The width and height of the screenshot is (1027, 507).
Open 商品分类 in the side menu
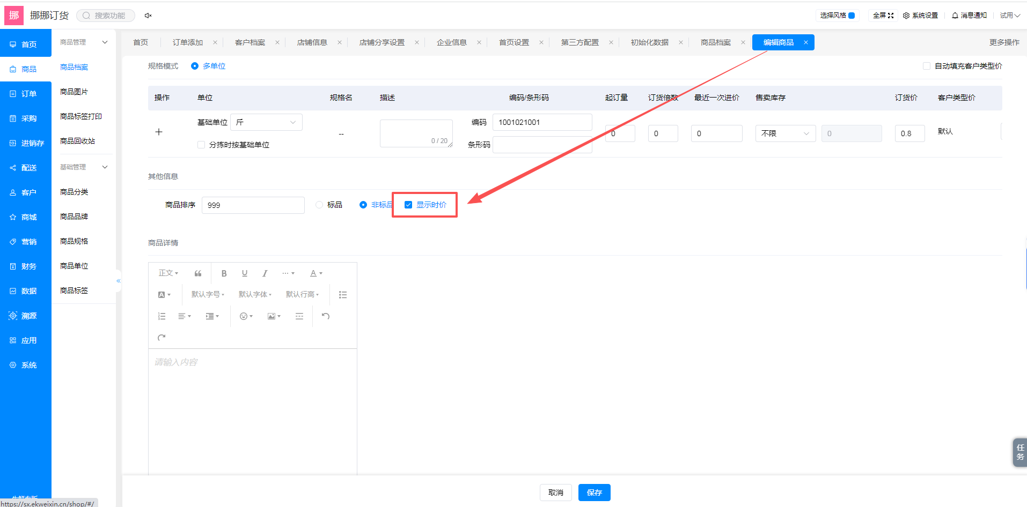(x=74, y=192)
